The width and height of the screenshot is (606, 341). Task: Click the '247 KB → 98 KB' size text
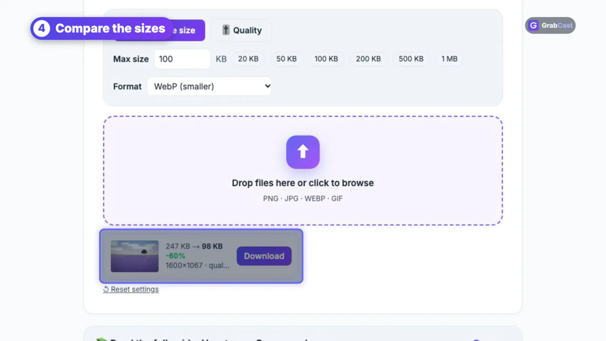tap(194, 246)
